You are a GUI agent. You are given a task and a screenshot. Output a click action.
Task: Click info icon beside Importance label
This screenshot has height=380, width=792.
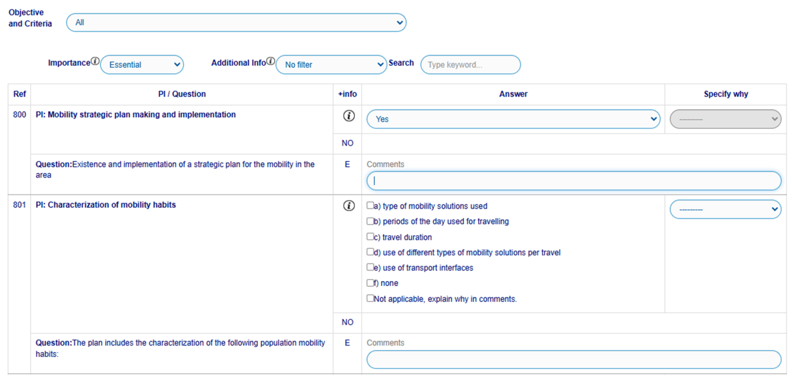point(95,61)
